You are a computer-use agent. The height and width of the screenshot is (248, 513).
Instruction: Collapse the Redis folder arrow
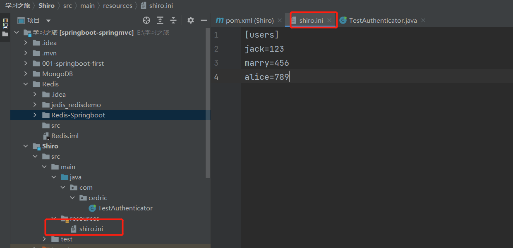(x=26, y=84)
